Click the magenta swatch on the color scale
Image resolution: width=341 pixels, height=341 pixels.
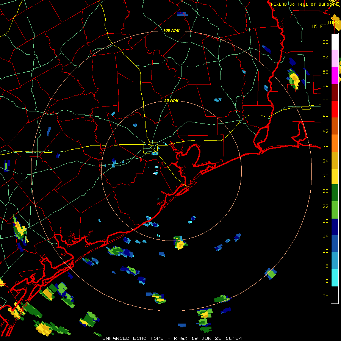pos(335,75)
